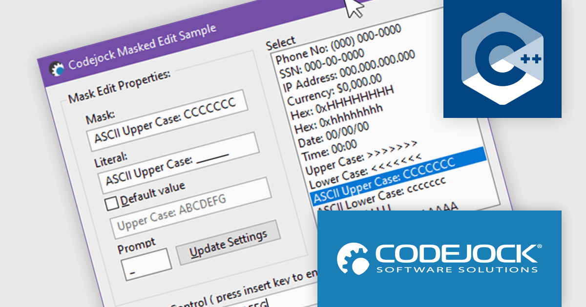The width and height of the screenshot is (586, 307).
Task: Click the Update Settings button
Action: pos(228,242)
